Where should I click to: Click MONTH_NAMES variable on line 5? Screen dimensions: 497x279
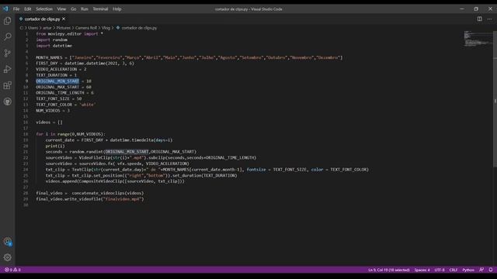pyautogui.click(x=49, y=57)
